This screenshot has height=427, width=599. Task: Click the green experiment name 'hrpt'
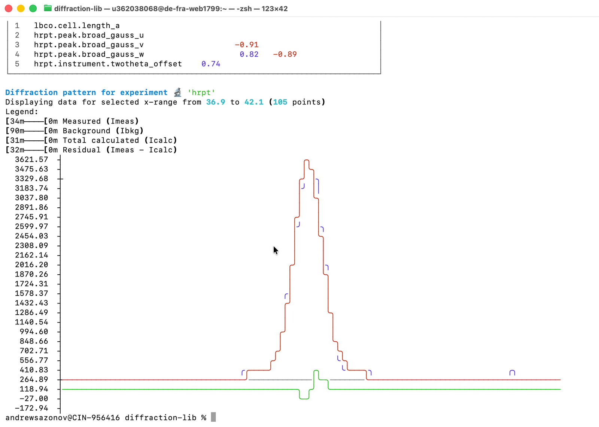(x=201, y=92)
